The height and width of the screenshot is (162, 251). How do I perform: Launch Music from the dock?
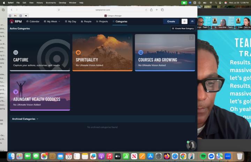pos(109,156)
